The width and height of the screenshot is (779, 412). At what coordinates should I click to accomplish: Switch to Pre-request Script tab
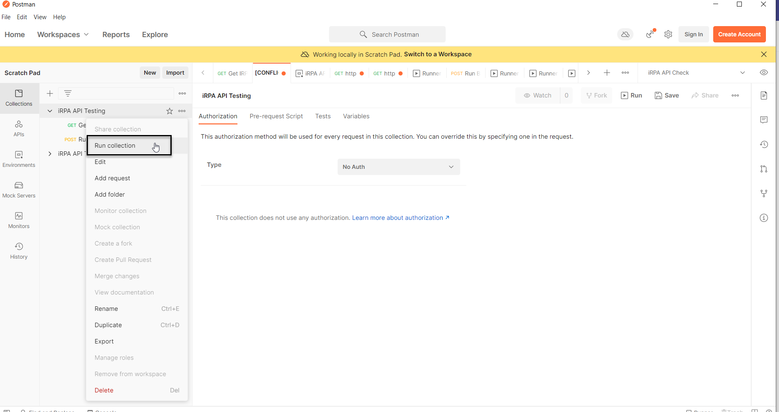point(276,116)
